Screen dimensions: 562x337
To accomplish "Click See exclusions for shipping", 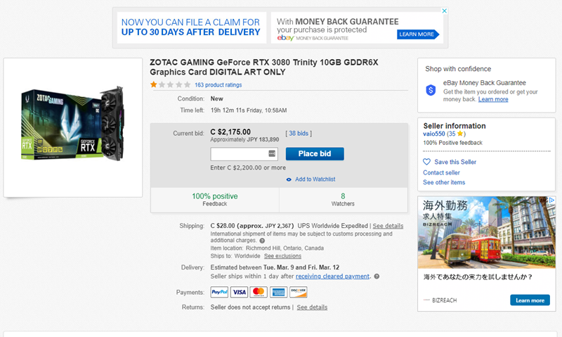I will tap(283, 256).
